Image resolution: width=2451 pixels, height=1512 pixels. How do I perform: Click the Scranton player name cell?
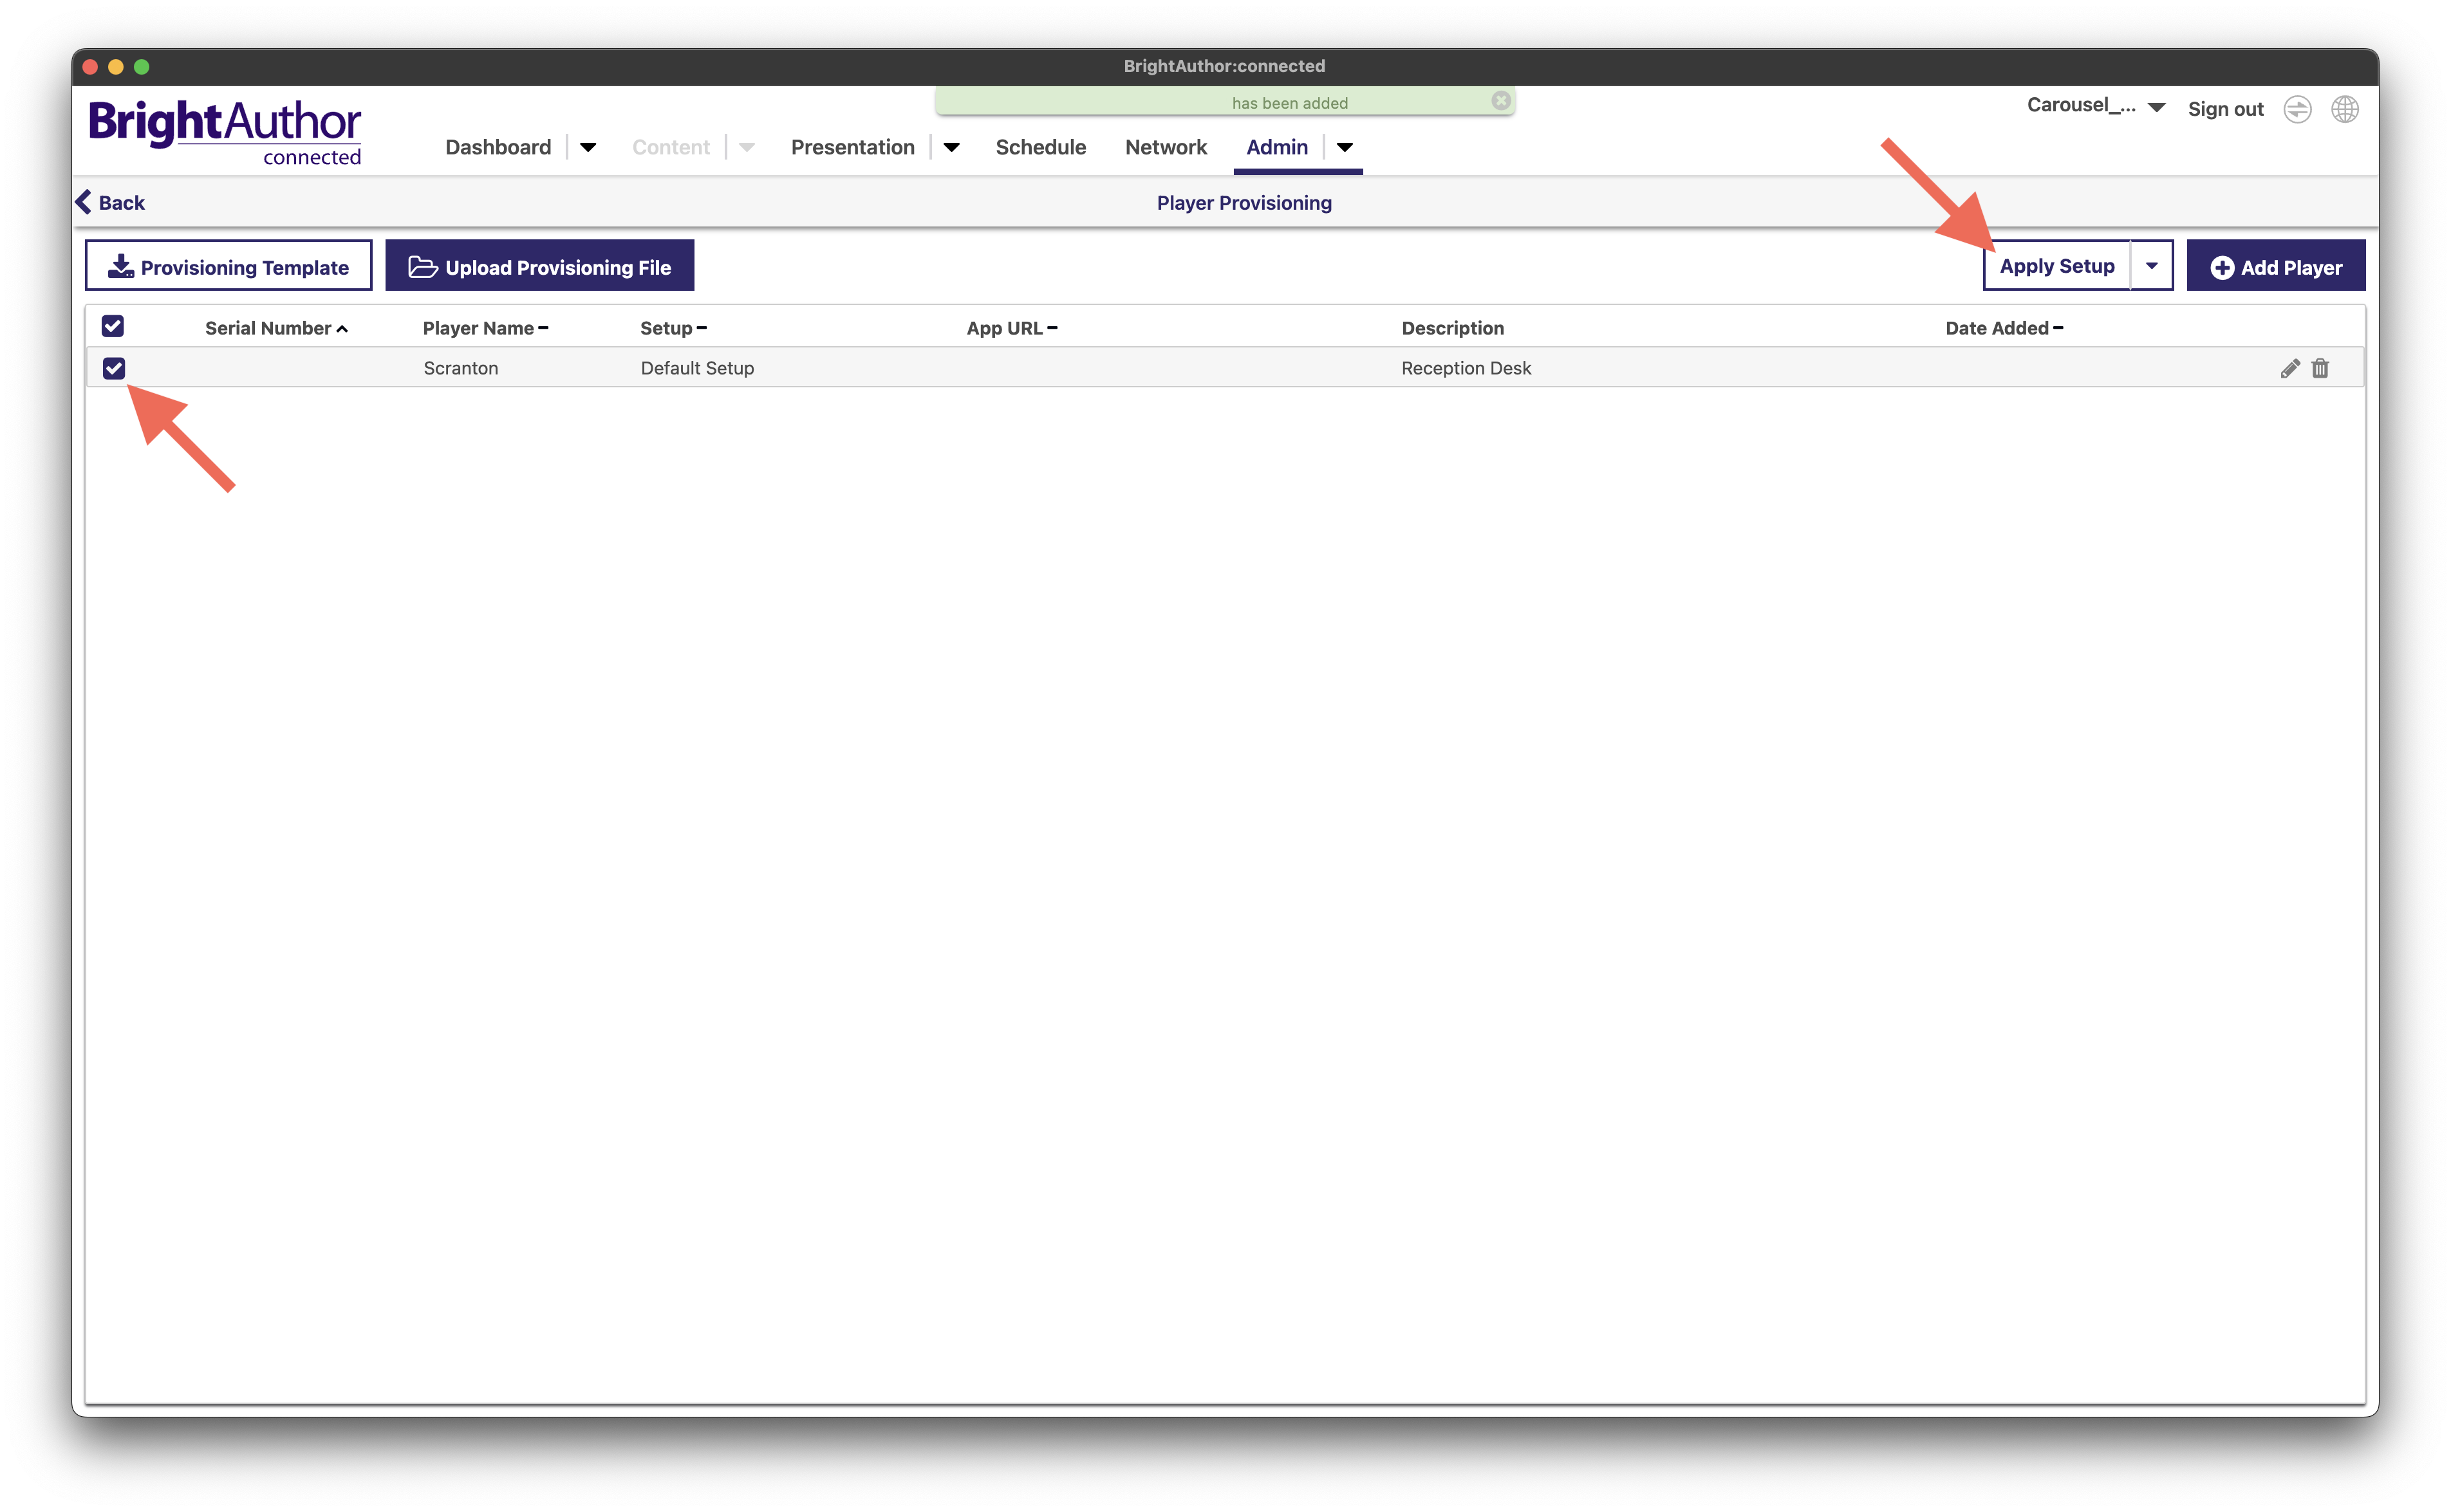460,368
